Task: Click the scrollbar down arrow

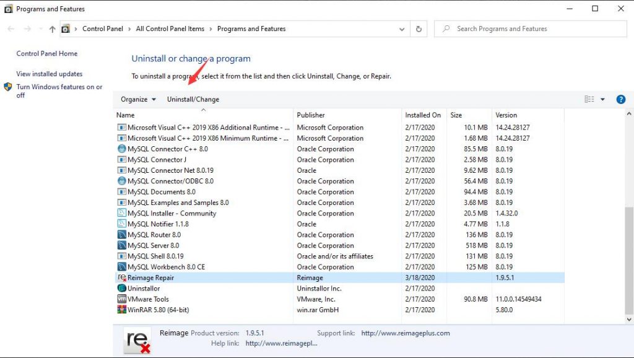Action: pos(629,319)
